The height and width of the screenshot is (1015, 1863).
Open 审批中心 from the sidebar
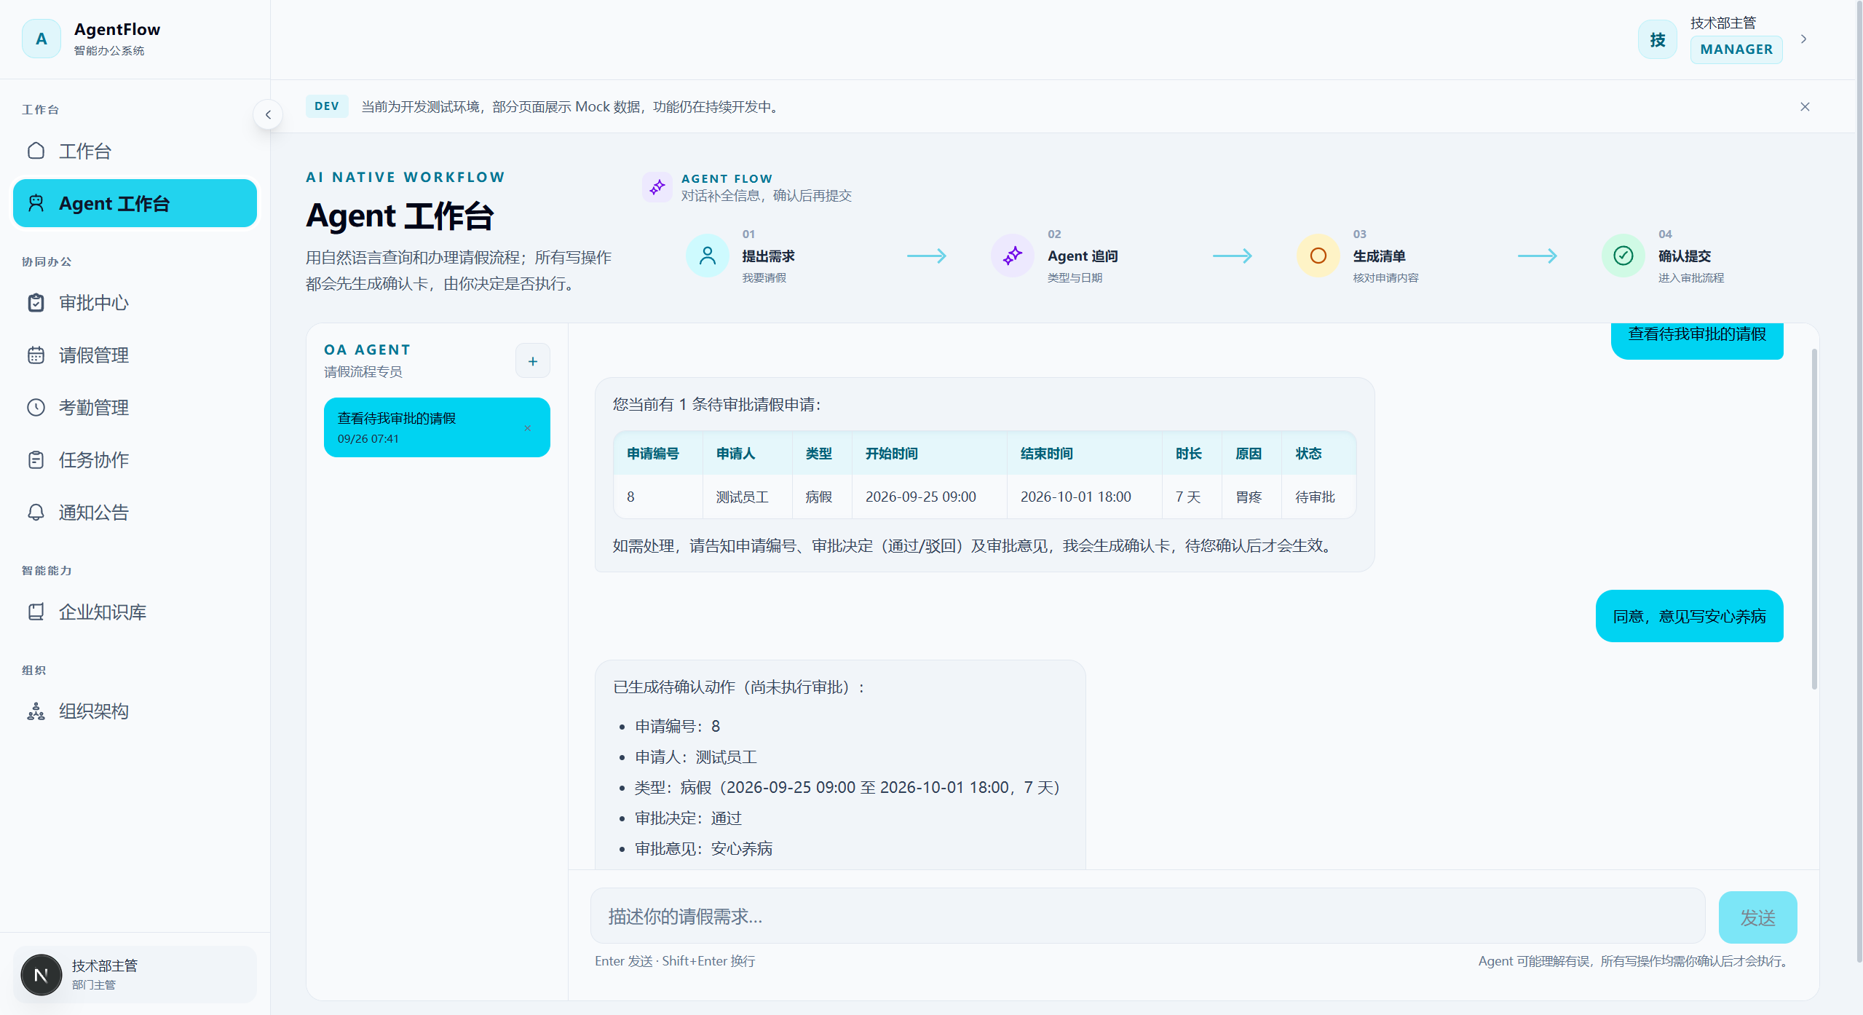tap(135, 303)
